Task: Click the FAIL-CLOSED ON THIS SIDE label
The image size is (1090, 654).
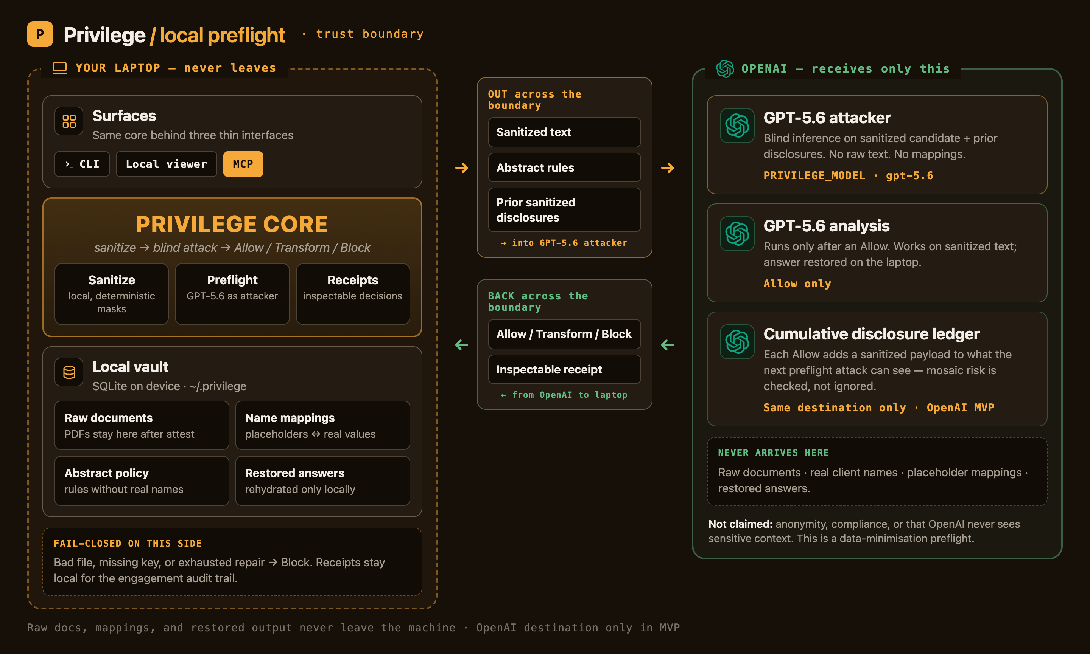Action: click(128, 543)
